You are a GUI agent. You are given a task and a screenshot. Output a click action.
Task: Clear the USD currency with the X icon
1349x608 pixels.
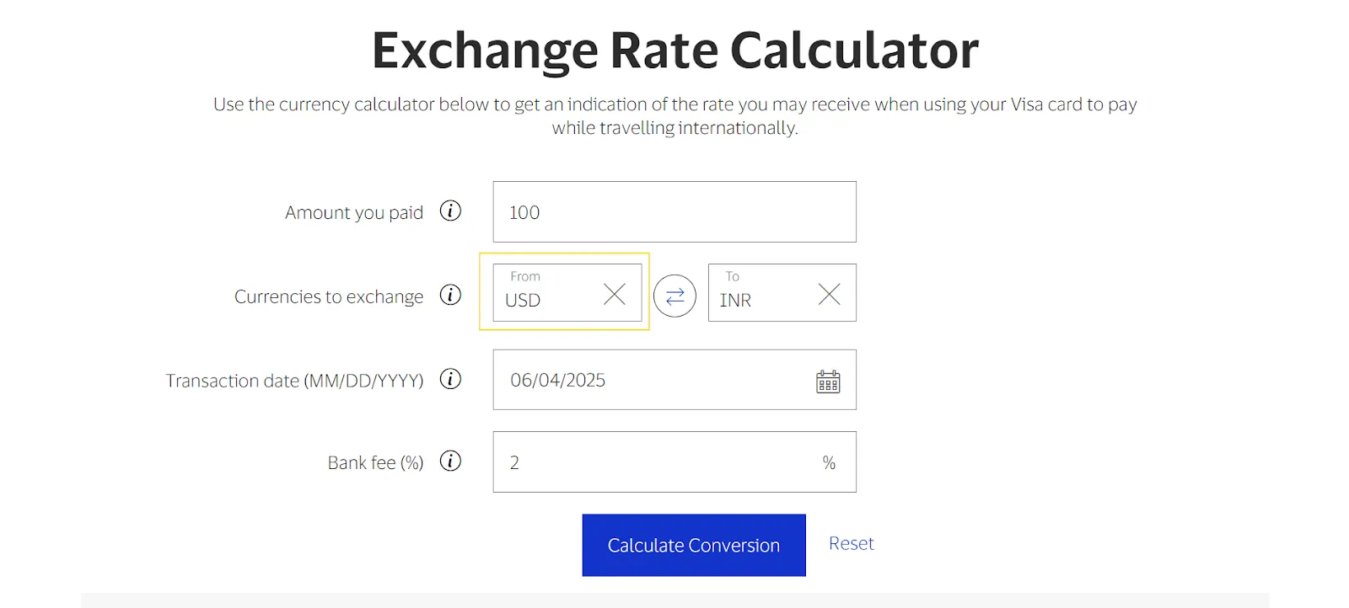614,293
